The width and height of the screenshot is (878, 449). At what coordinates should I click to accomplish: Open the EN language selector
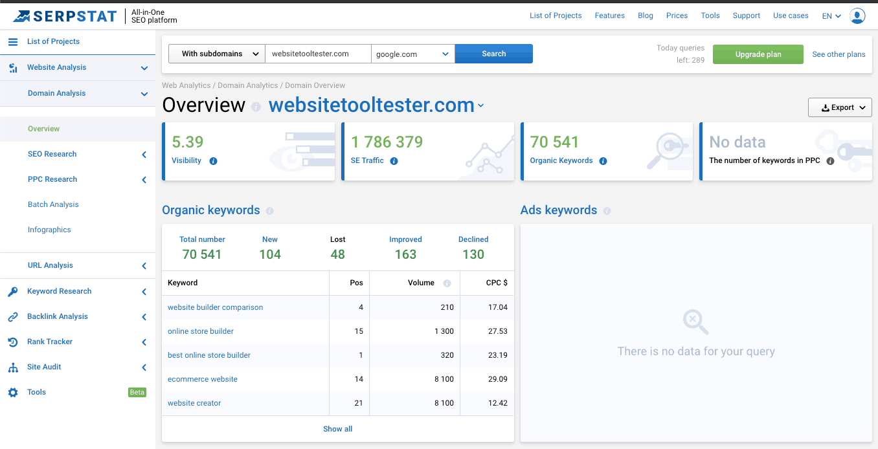tap(831, 16)
